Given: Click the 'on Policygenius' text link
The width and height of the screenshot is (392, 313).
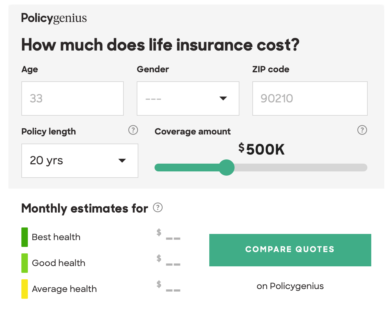Looking at the screenshot, I should 290,286.
